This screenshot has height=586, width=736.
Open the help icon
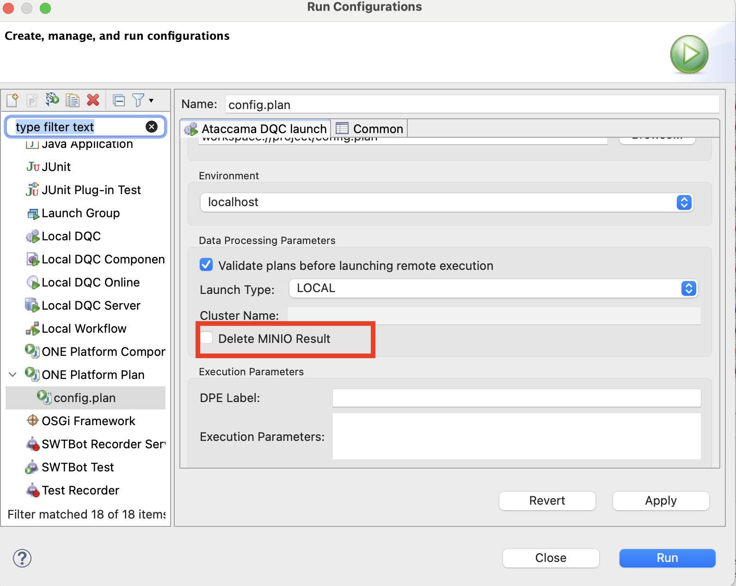(x=22, y=558)
